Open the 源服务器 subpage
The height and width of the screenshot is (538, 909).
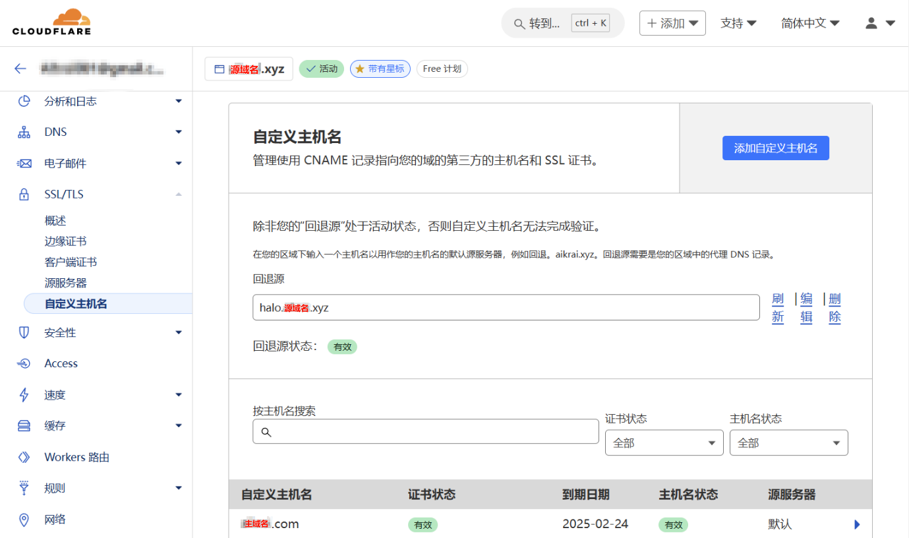point(65,283)
